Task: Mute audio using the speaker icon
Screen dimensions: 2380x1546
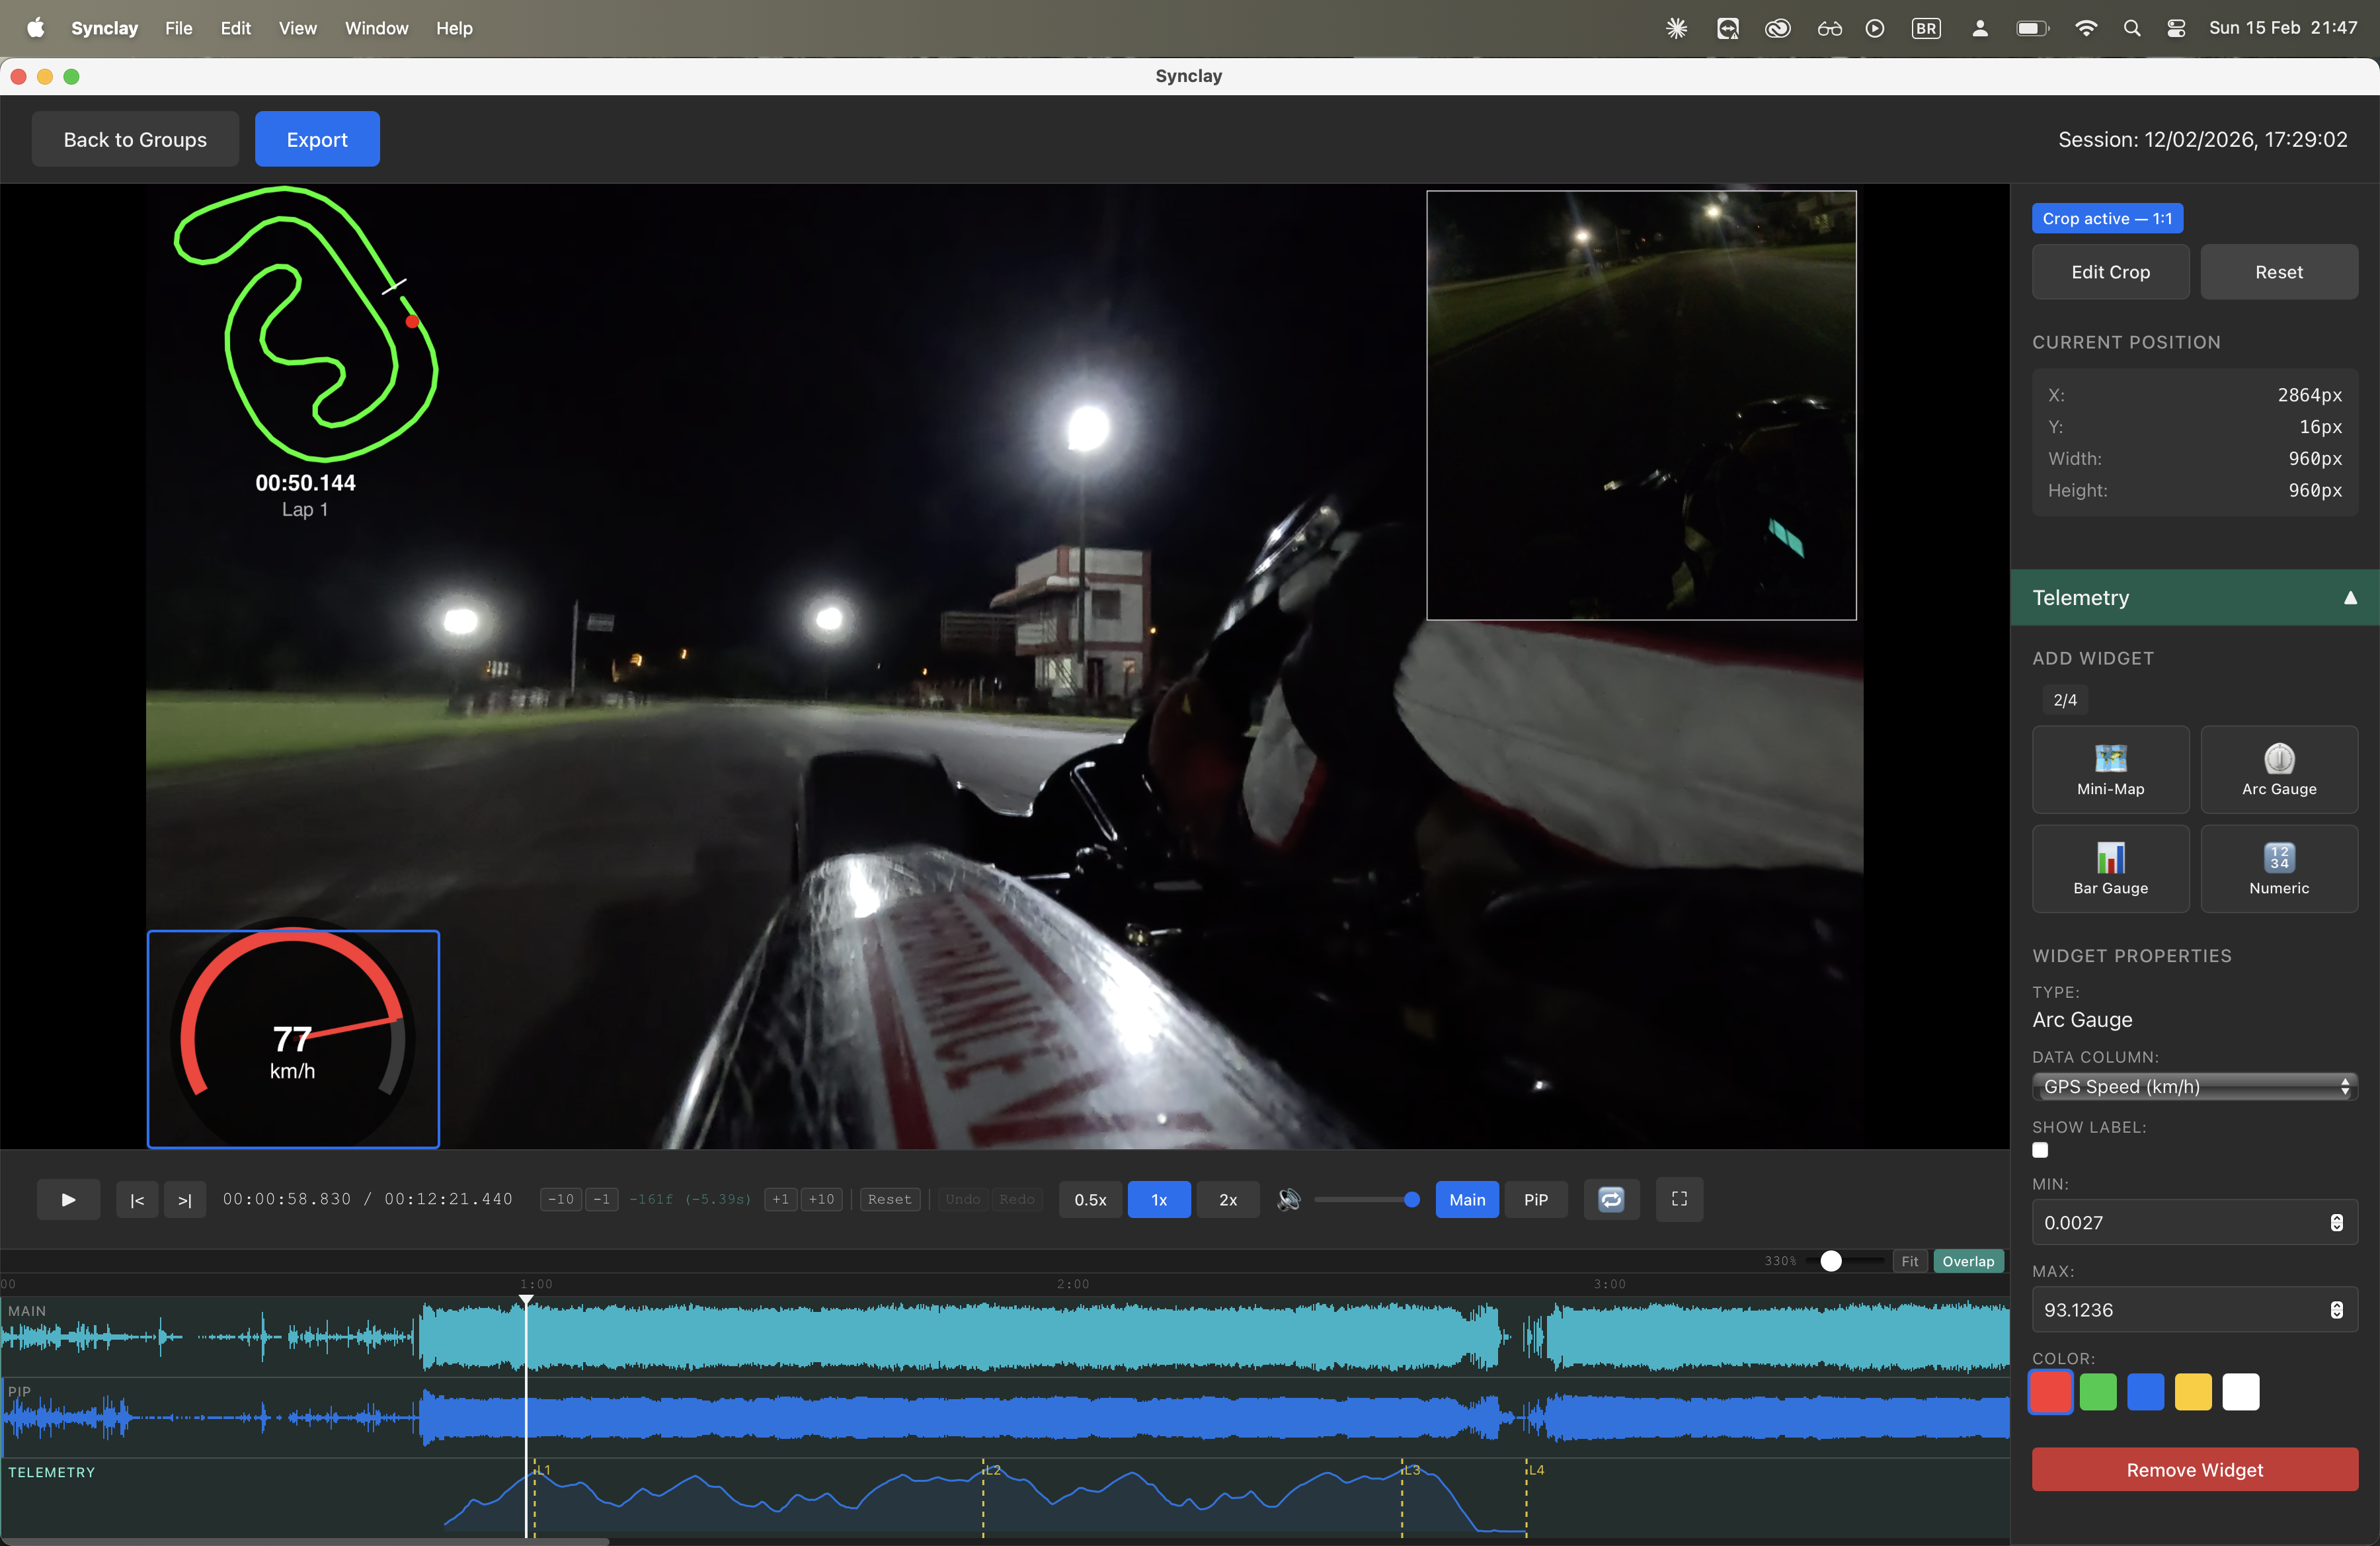Action: click(x=1289, y=1199)
